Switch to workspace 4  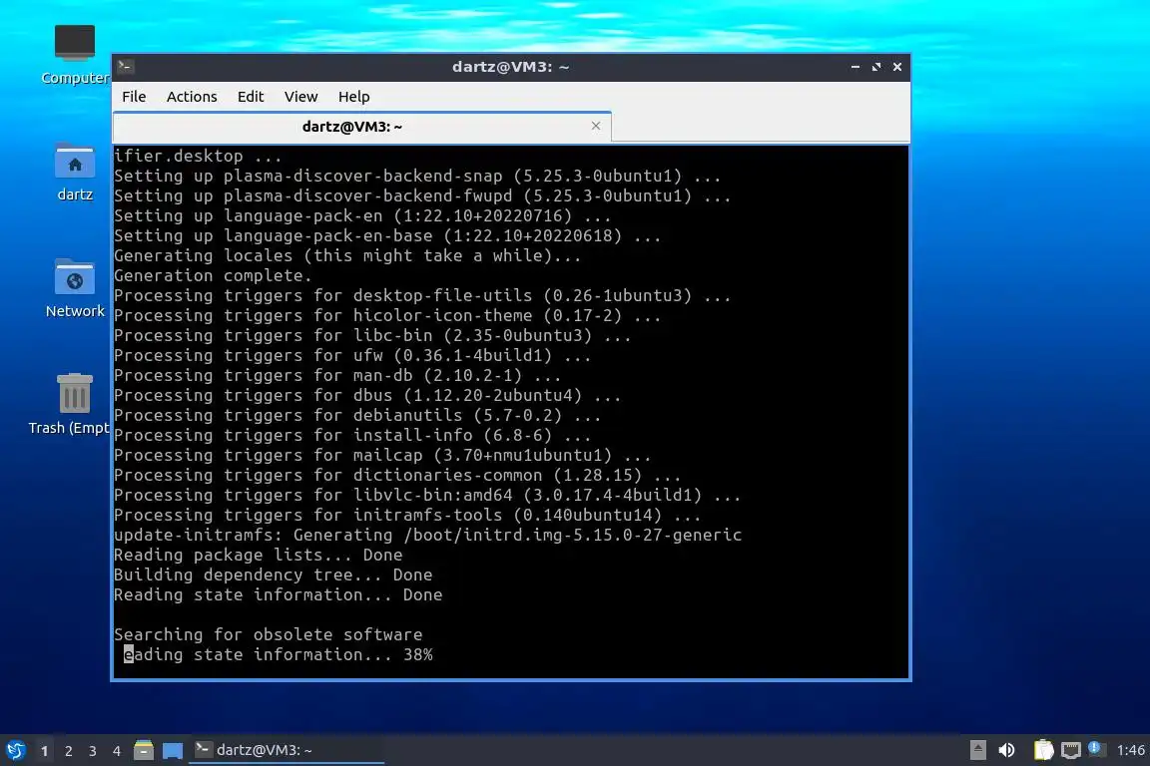coord(116,751)
